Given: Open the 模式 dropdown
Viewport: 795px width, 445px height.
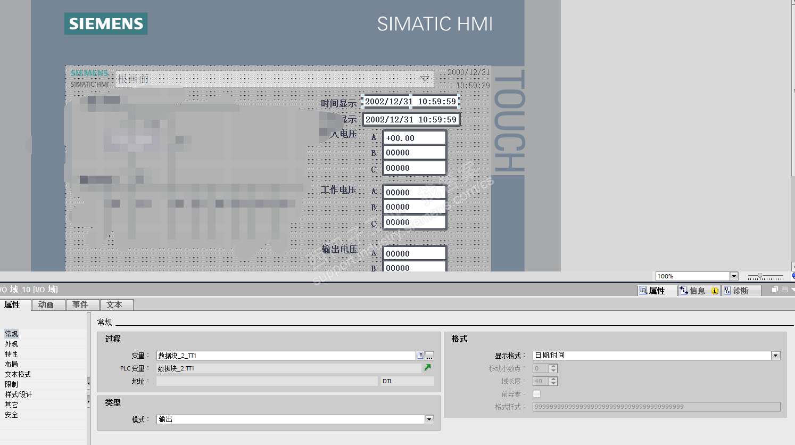Looking at the screenshot, I should coord(429,419).
